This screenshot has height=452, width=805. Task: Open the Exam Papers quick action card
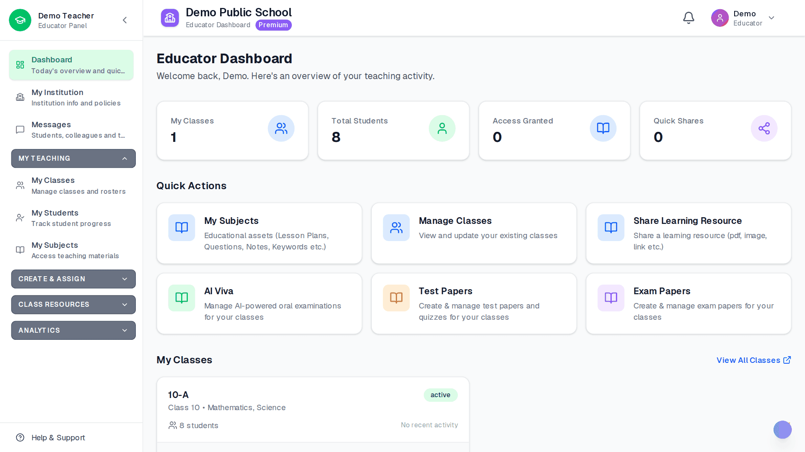[688, 303]
